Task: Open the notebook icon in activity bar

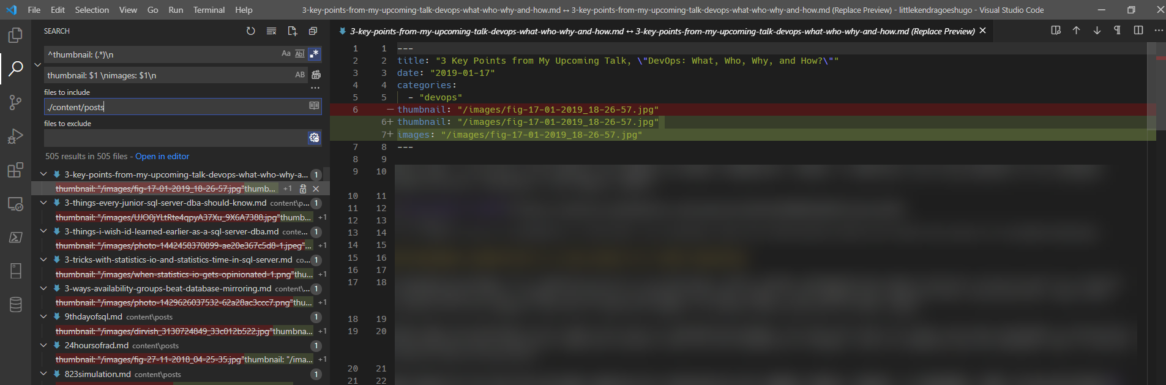Action: (x=15, y=271)
